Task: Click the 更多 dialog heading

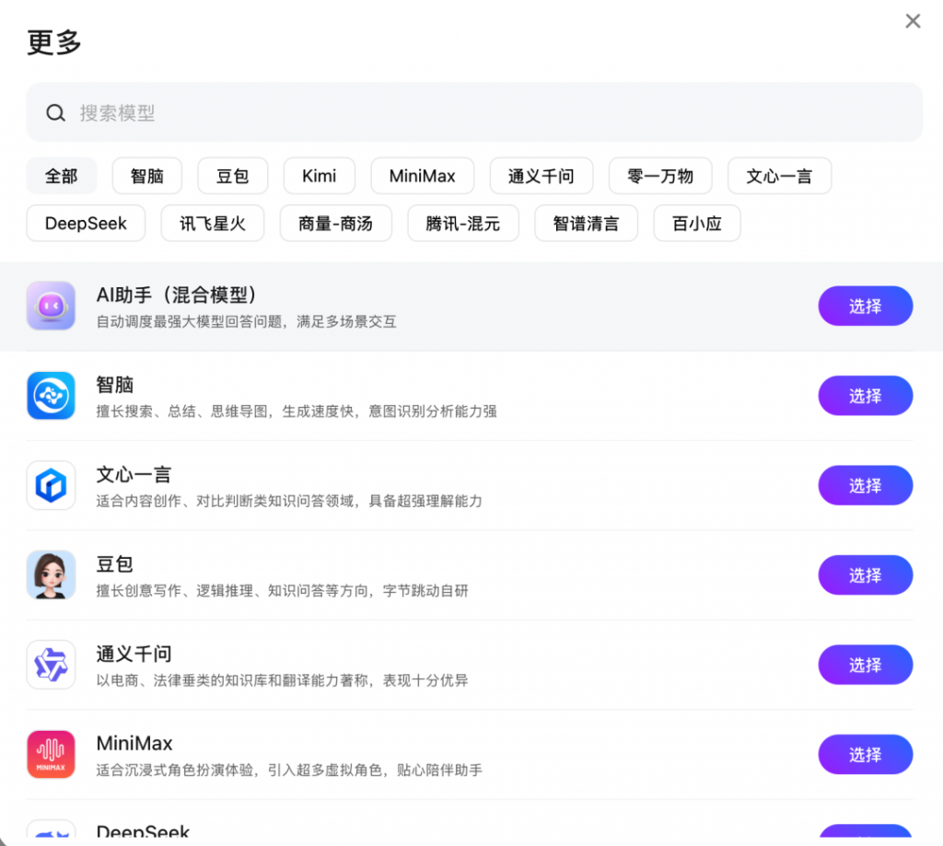Action: pos(54,42)
